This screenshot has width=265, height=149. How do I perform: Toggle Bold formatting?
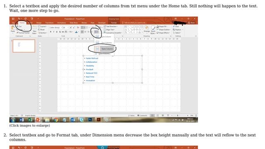51,32
